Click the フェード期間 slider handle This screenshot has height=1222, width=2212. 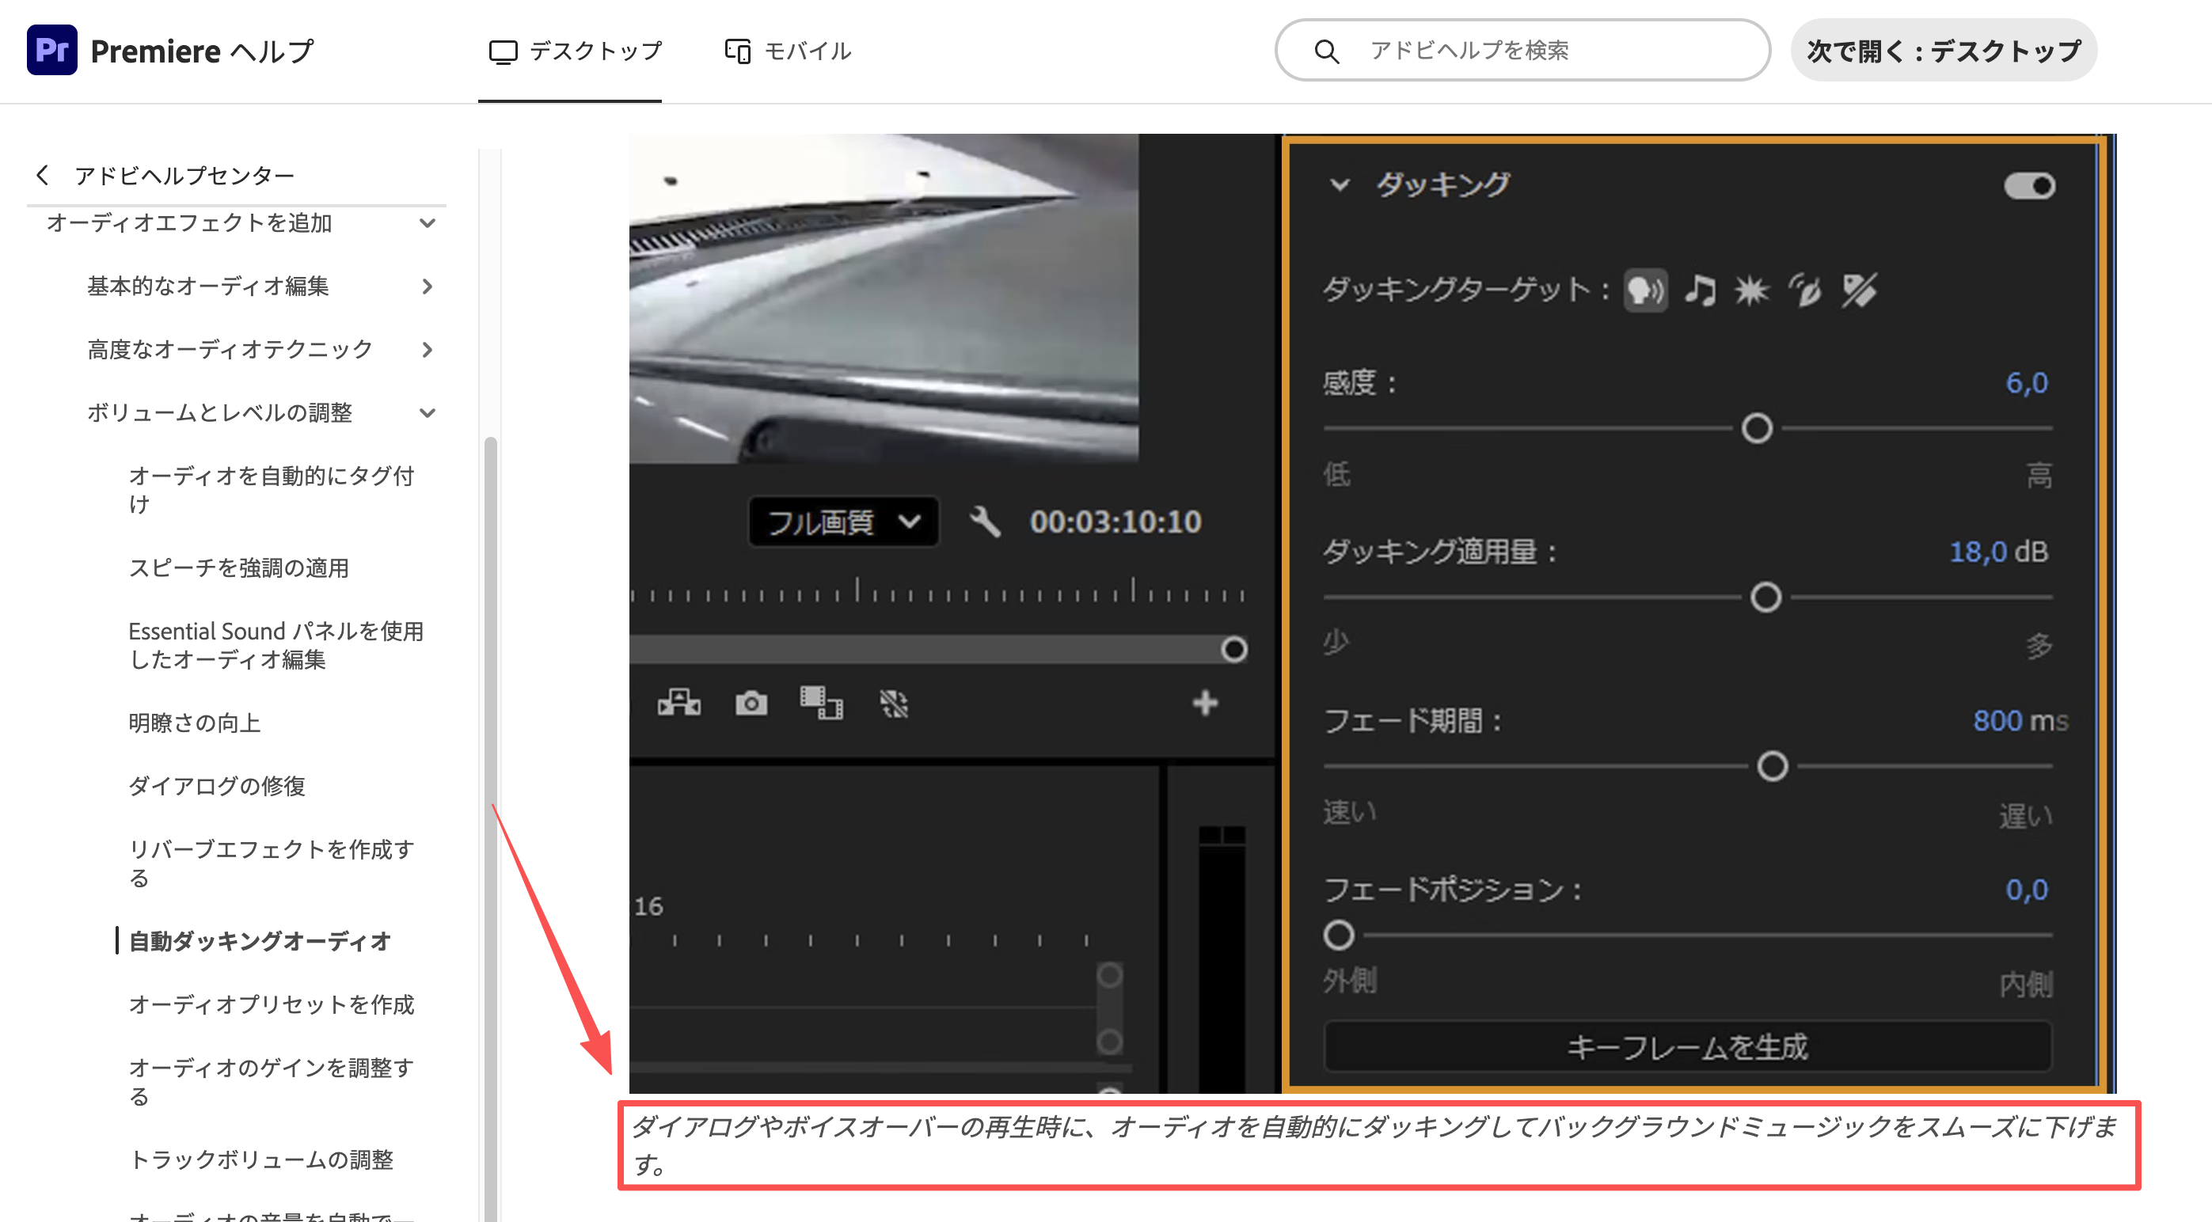[x=1773, y=765]
